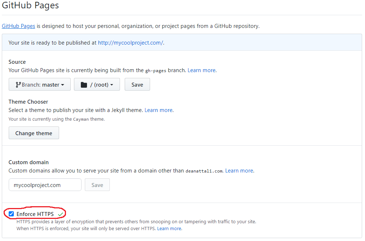Click the green checkmark next to Enforce HTTPS
The image size is (365, 241).
(61, 214)
